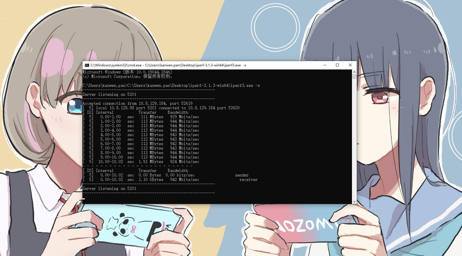Select the 1.00-2.00 interval value

[111, 121]
